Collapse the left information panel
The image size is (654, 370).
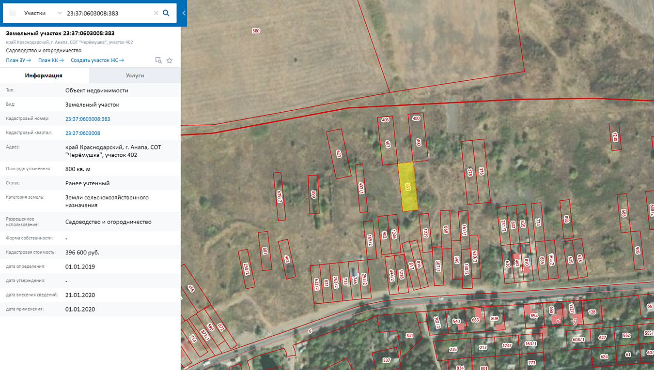(x=184, y=13)
